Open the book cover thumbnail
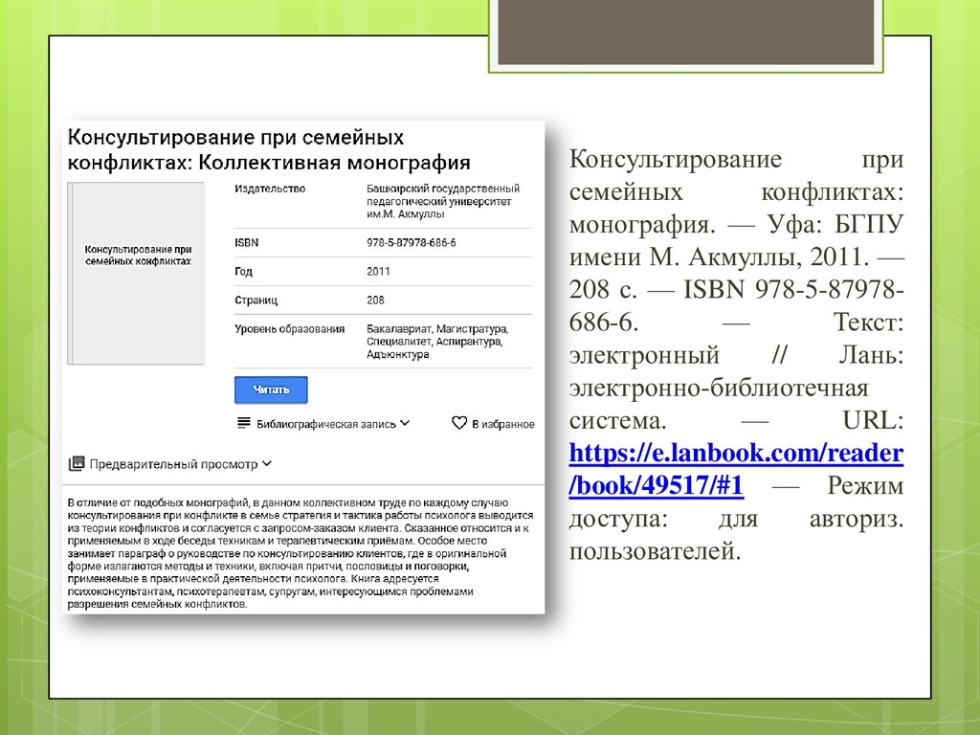This screenshot has height=735, width=980. point(136,273)
